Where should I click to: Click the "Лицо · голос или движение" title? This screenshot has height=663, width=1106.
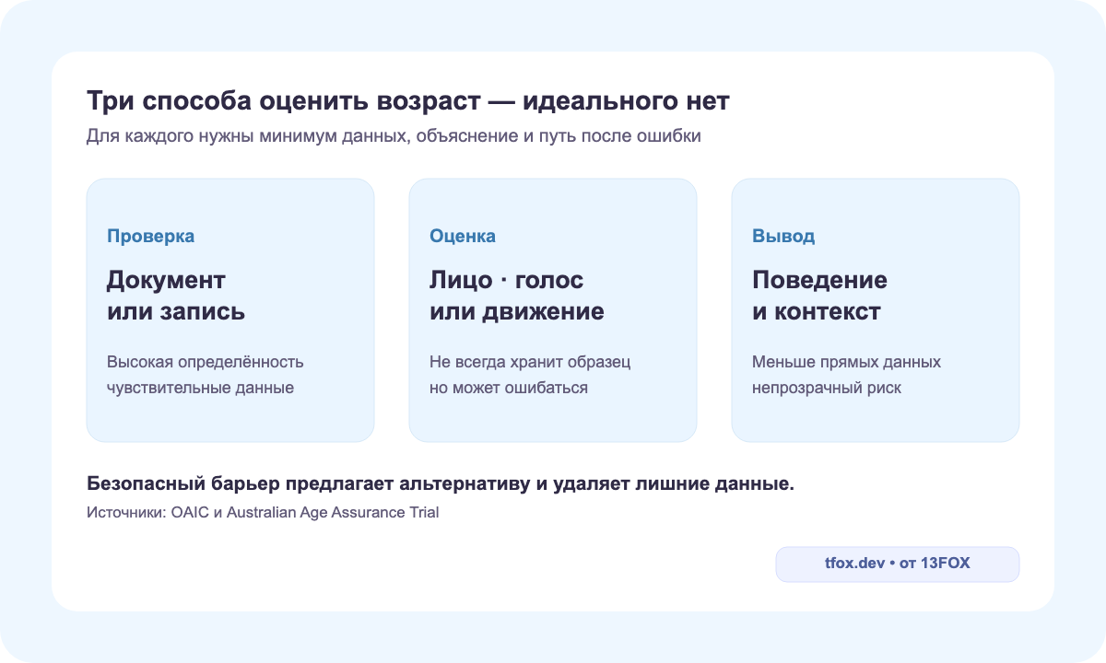pos(517,296)
